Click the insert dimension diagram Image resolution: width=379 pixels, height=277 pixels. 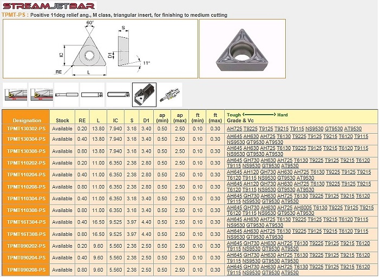point(100,49)
